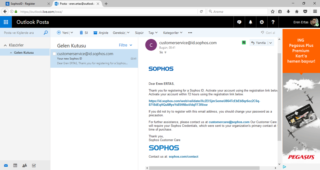320x170 pixels.
Task: Click the browser URL address bar
Action: click(x=108, y=12)
